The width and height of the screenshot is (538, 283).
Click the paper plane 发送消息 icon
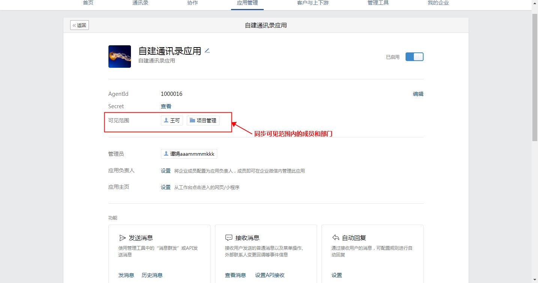click(x=122, y=238)
